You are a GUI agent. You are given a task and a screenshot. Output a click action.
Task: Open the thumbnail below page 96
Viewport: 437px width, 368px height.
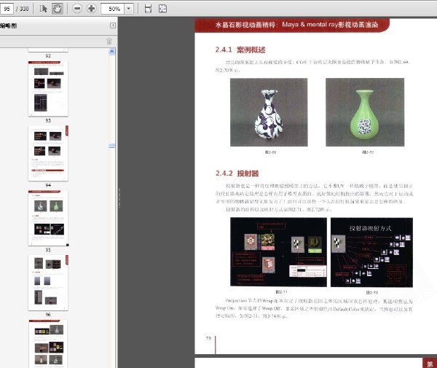coord(48,344)
